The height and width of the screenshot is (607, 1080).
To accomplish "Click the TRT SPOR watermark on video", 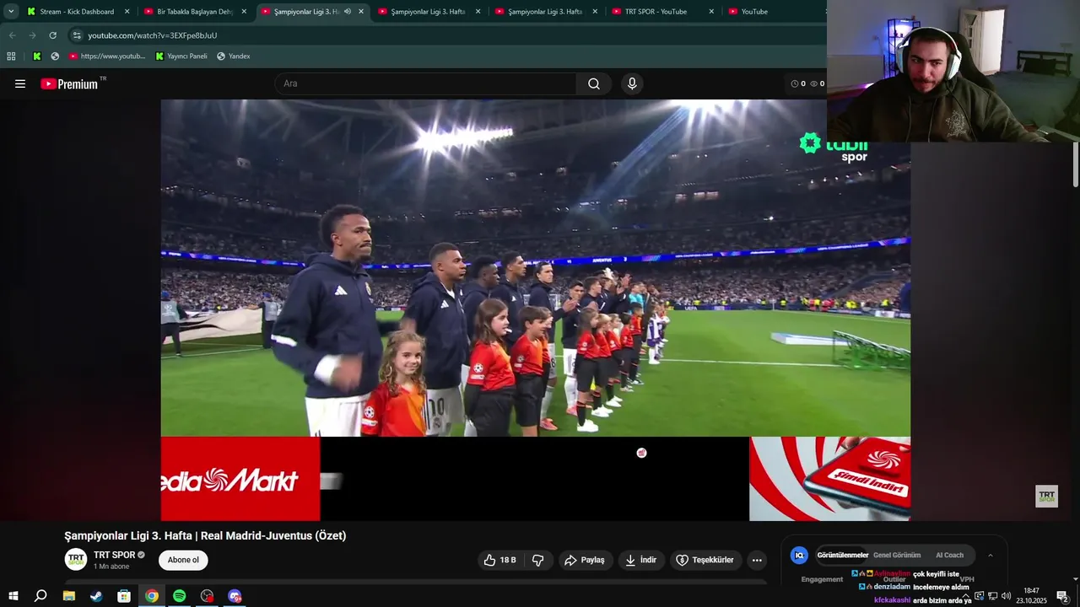I will click(x=1047, y=497).
